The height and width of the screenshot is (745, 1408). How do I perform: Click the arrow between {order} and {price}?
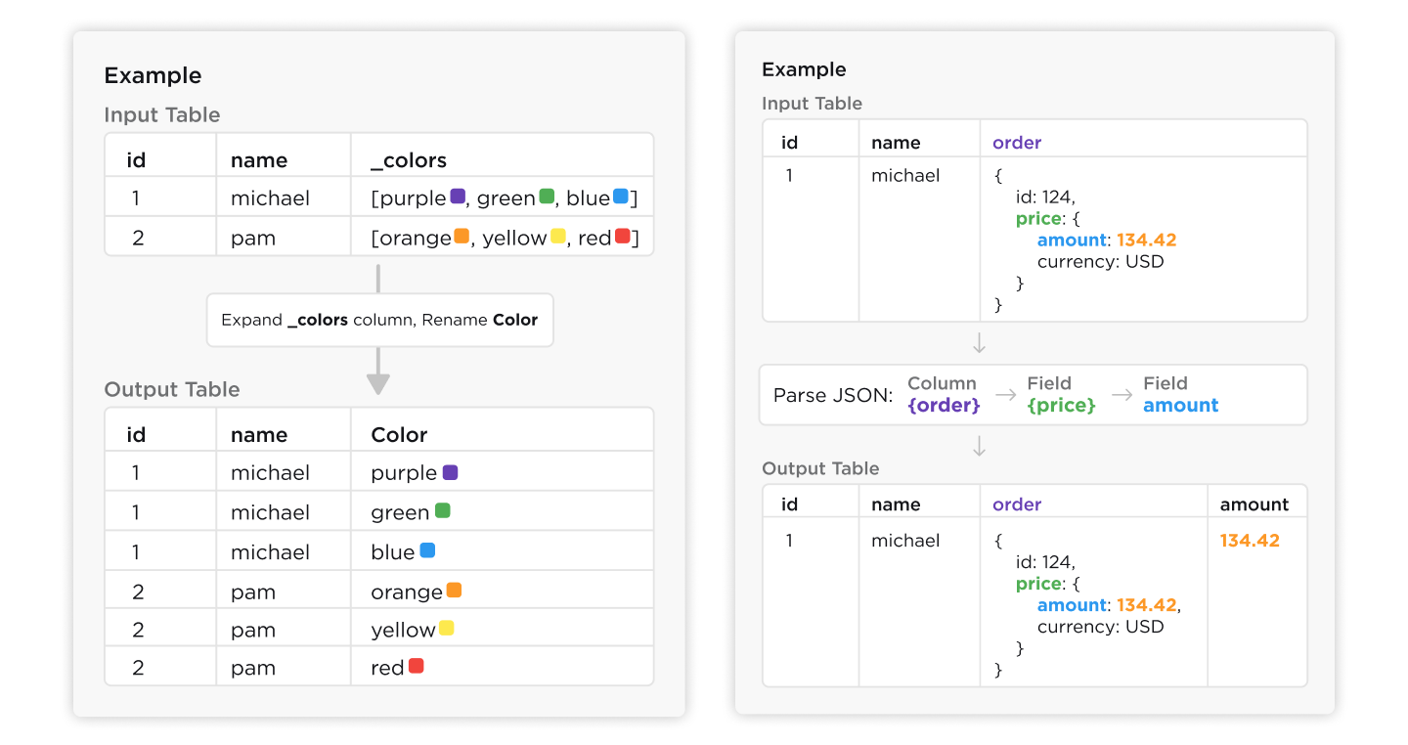(x=1006, y=395)
